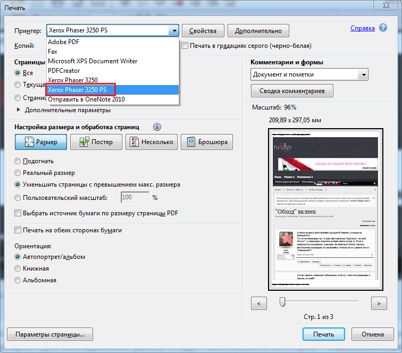Switch to Несколько pages per sheet
This screenshot has width=402, height=353.
(152, 142)
